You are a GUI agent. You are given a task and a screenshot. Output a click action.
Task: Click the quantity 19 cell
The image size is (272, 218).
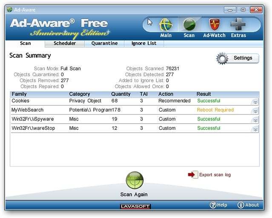pyautogui.click(x=115, y=119)
